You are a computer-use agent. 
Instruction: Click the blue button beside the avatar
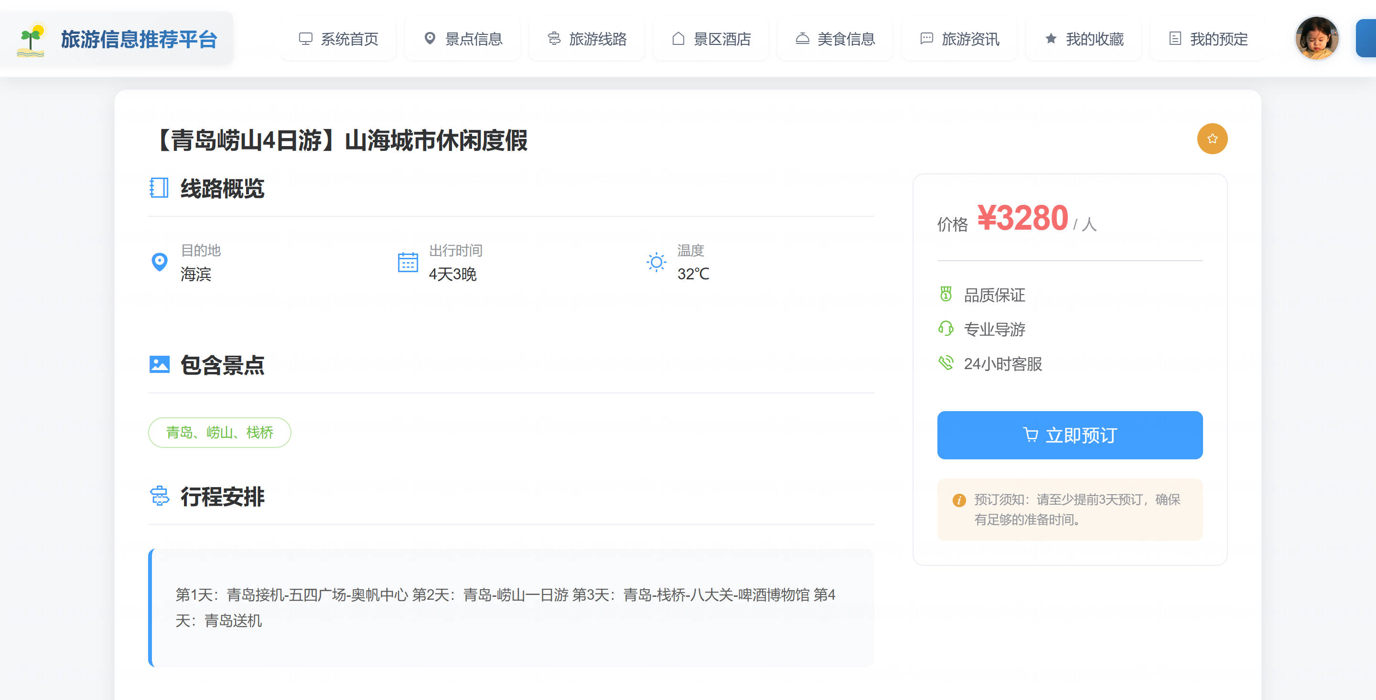pos(1366,38)
